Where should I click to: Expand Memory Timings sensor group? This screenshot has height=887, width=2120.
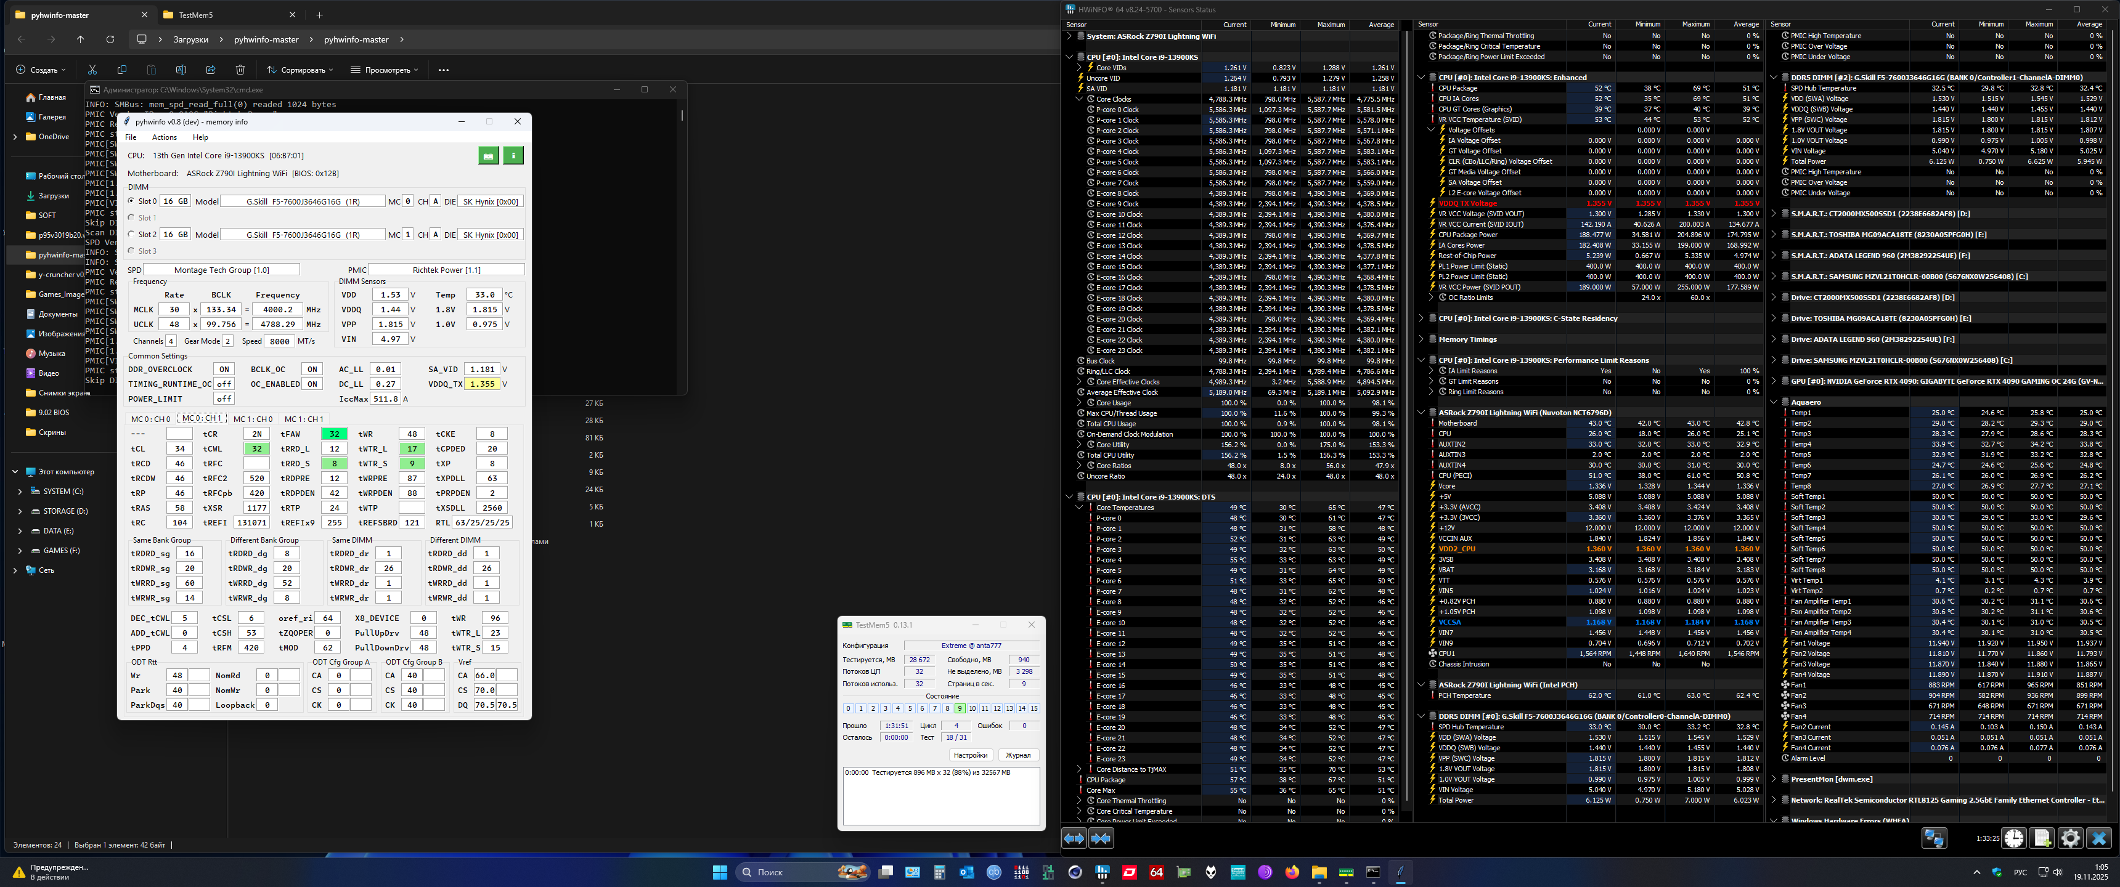[x=1421, y=339]
